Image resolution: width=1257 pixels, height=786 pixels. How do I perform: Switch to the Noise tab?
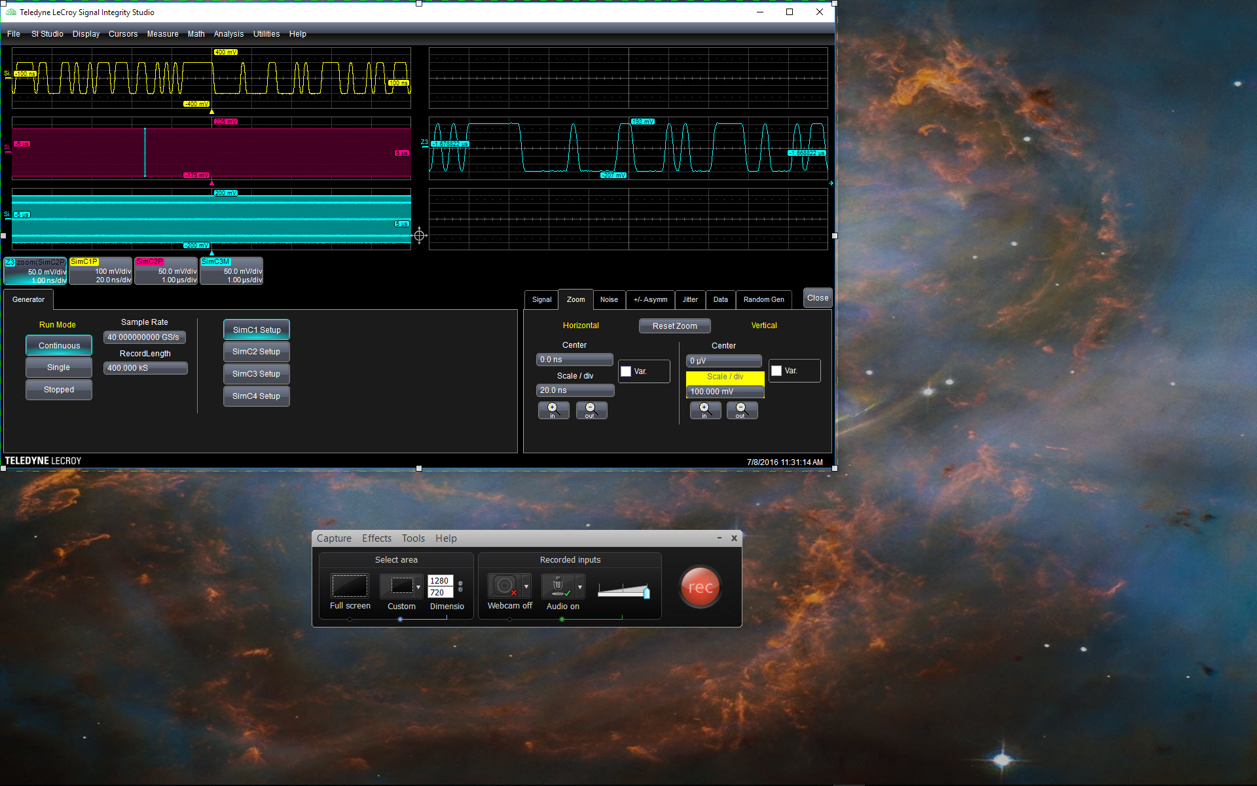(x=609, y=299)
